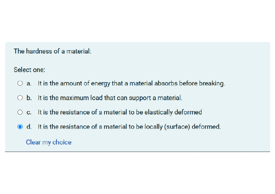Click the "b." option letter label
This screenshot has width=275, height=194.
(x=29, y=97)
